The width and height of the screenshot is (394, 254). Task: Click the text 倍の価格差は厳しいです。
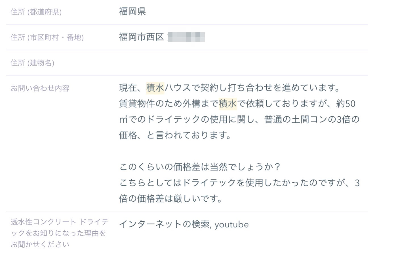click(171, 198)
